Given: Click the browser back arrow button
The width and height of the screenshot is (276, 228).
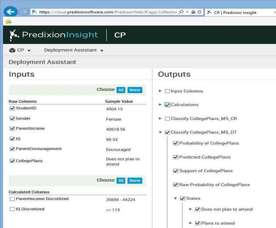Looking at the screenshot, I should click(x=10, y=12).
